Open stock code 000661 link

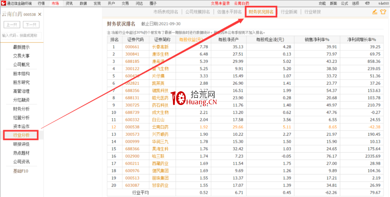click(132, 47)
